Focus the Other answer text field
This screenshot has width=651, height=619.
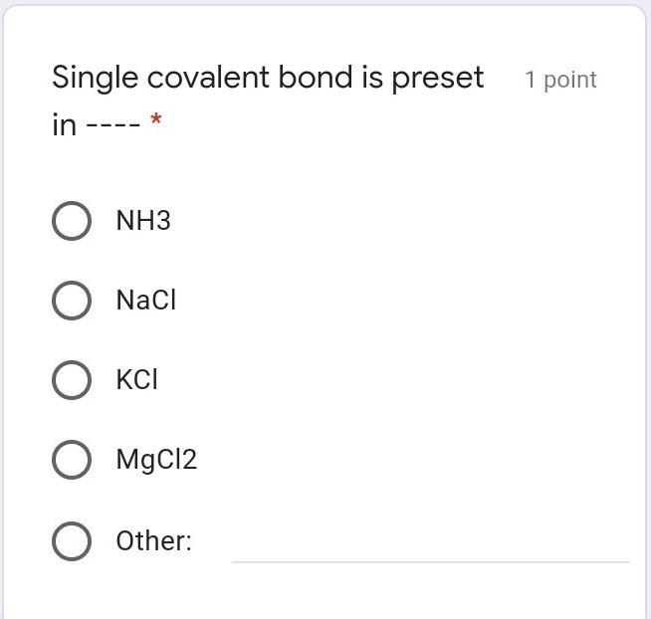[430, 543]
